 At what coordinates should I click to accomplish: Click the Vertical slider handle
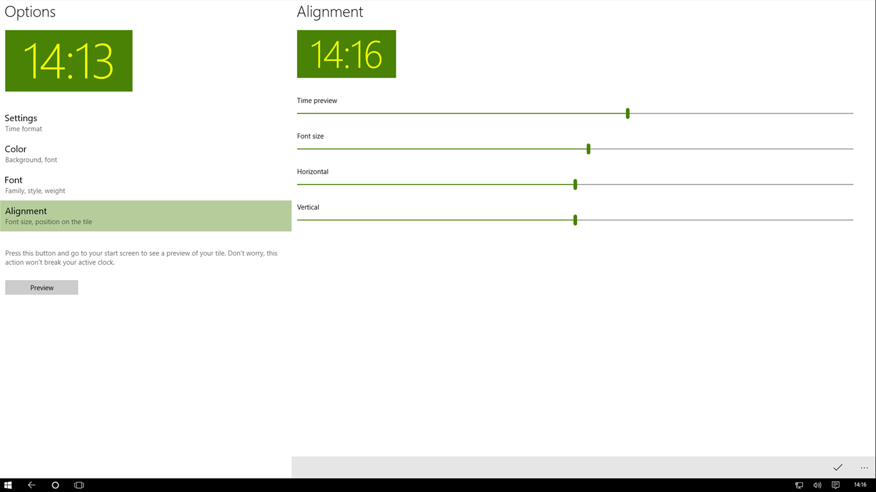click(x=575, y=220)
